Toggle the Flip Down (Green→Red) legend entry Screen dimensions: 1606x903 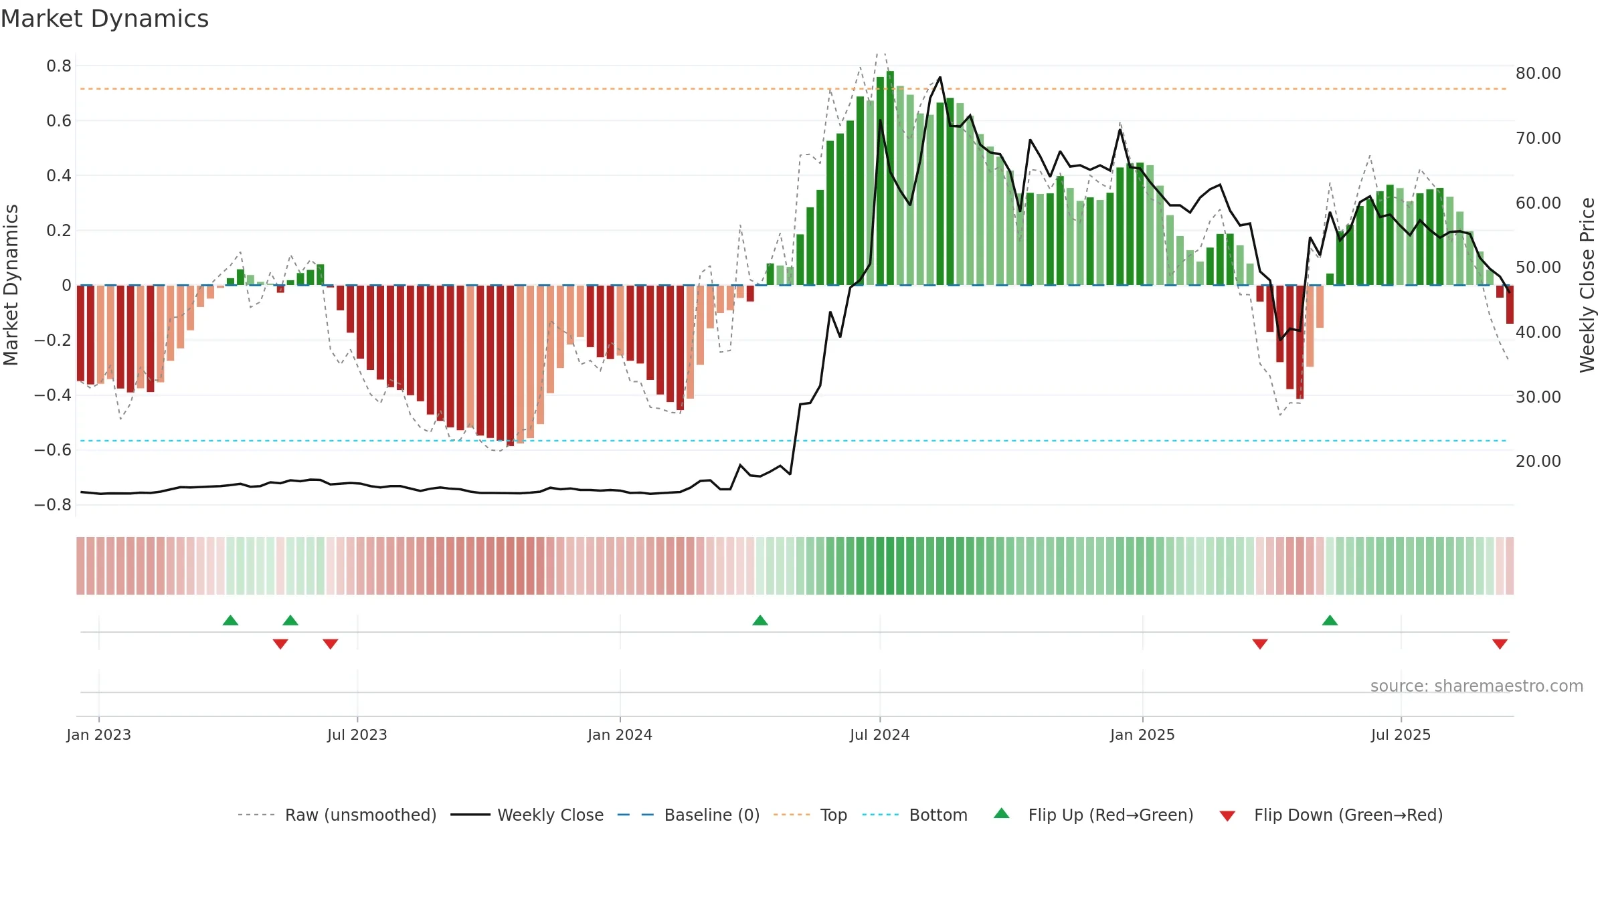coord(1331,815)
